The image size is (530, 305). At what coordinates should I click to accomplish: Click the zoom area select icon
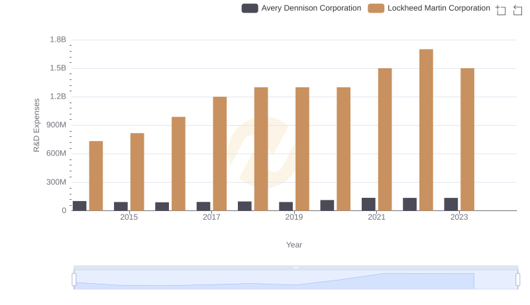click(x=501, y=10)
